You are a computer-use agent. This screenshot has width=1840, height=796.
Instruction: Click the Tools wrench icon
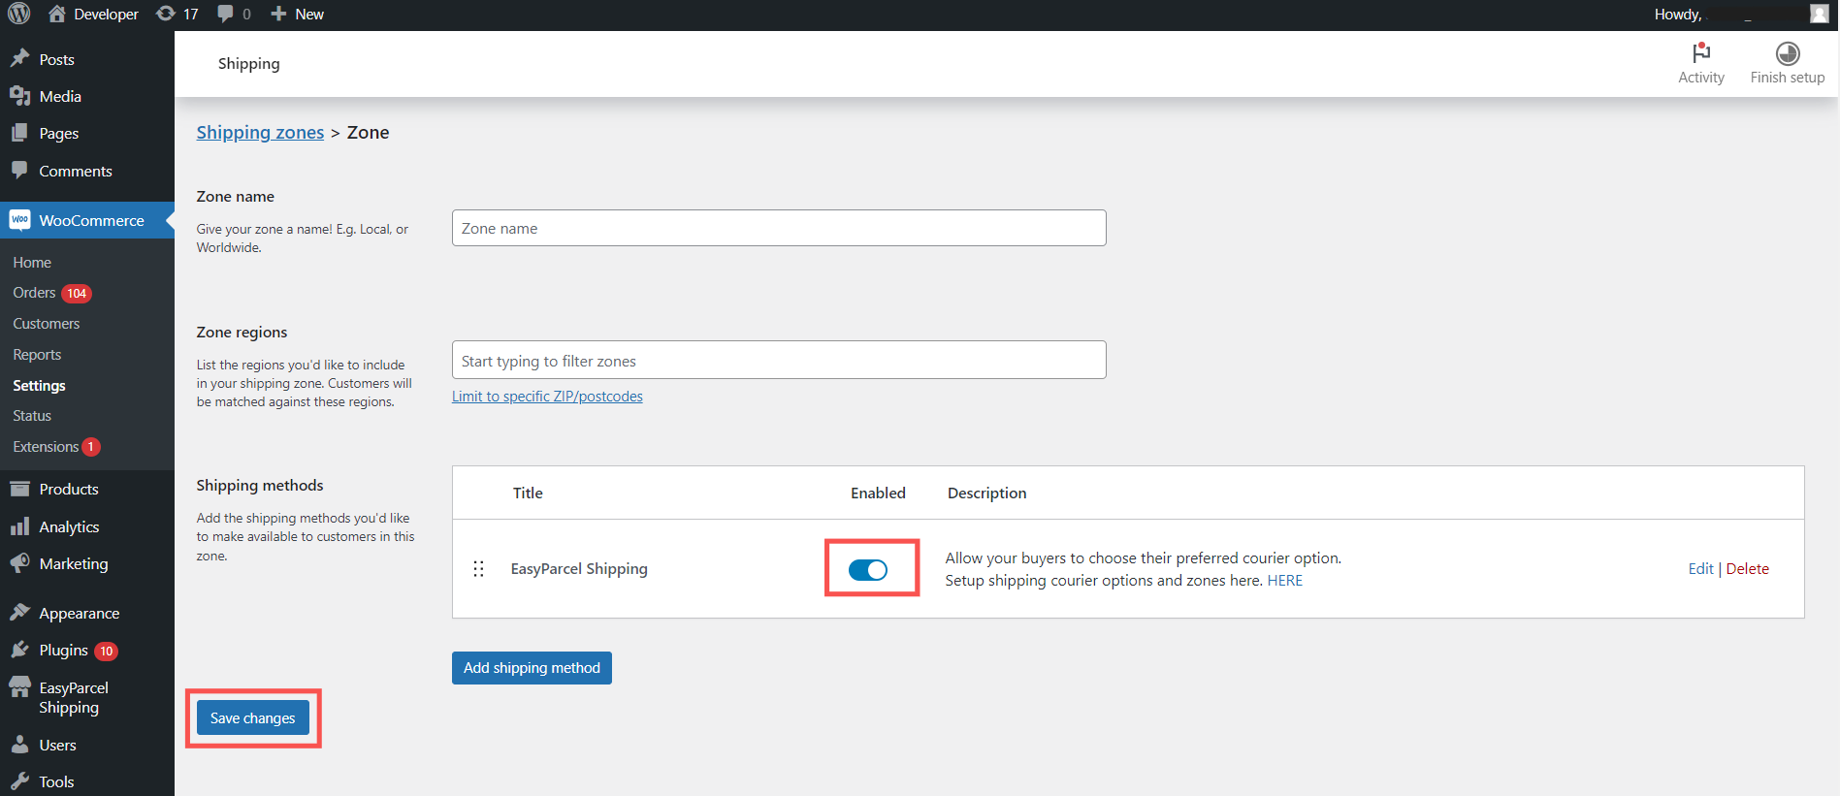click(19, 781)
